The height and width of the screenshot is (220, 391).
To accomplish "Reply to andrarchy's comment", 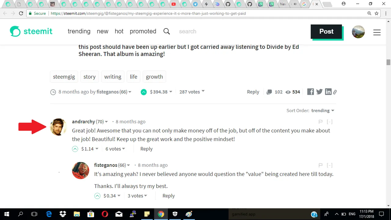I will pyautogui.click(x=146, y=149).
